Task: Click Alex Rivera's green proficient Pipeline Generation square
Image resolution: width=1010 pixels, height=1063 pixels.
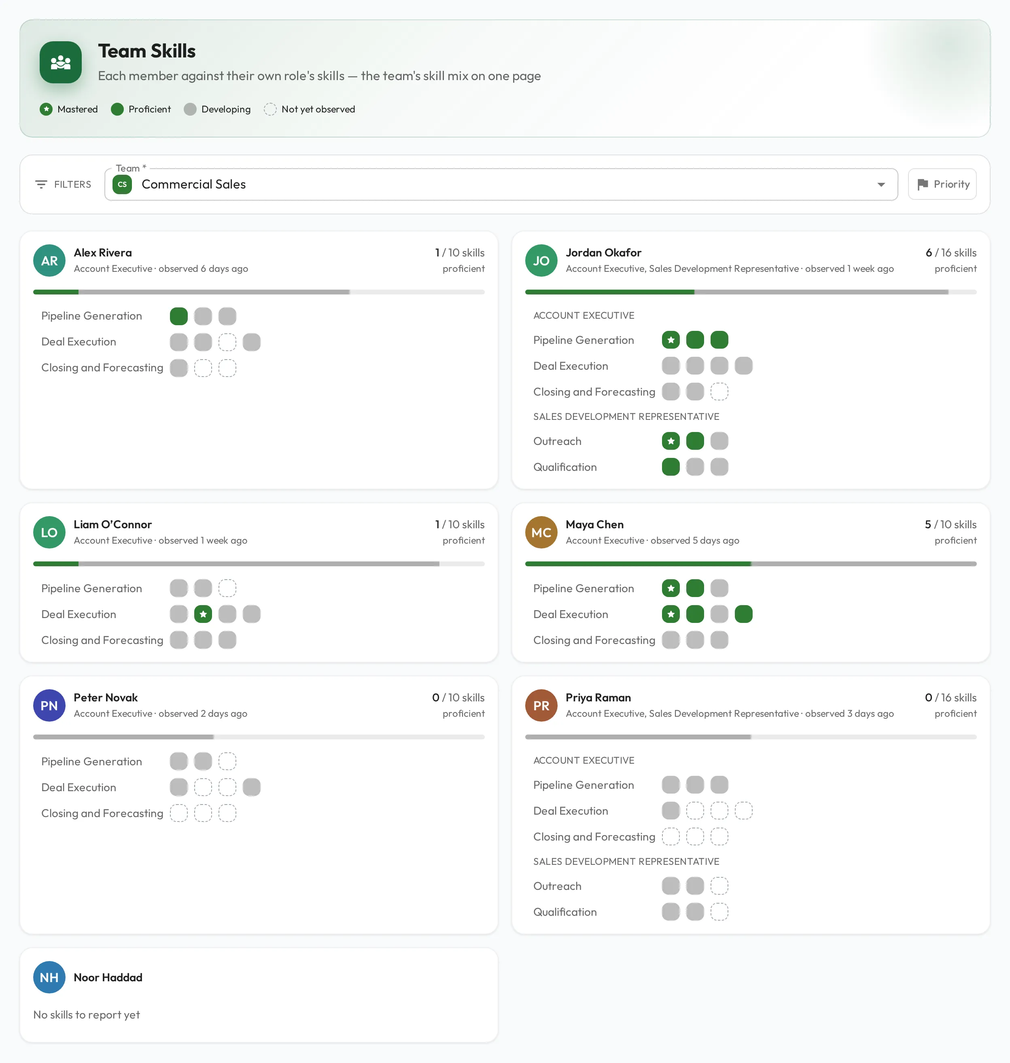Action: (179, 316)
